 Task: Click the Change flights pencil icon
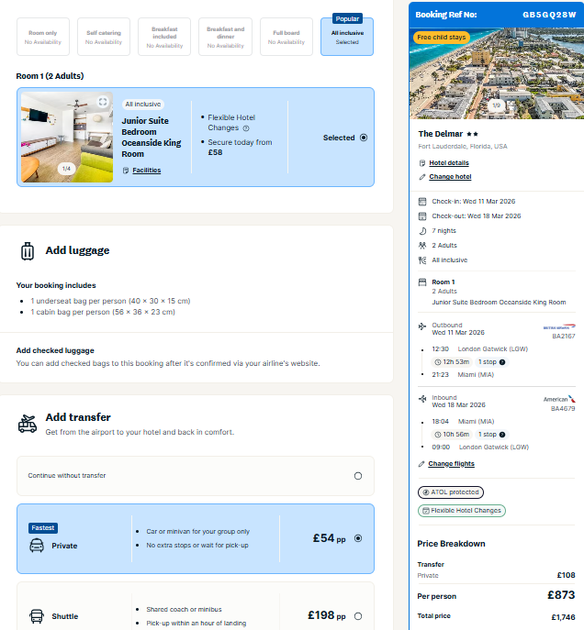[421, 464]
